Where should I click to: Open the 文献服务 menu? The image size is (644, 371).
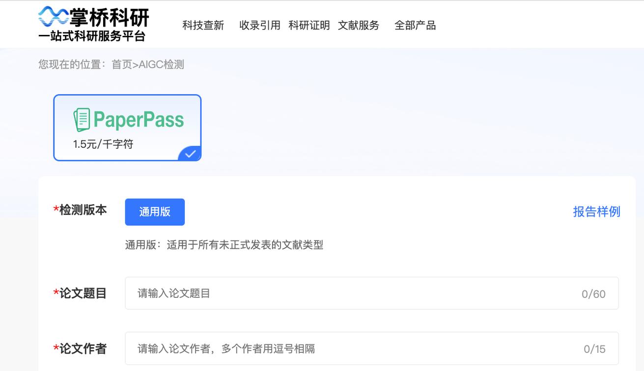tap(359, 26)
